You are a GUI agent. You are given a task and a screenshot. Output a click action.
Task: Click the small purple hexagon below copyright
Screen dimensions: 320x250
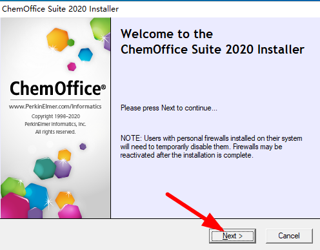click(83, 147)
